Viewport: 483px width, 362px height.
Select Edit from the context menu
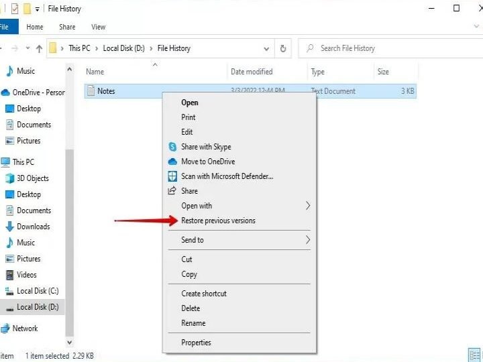[239, 132]
